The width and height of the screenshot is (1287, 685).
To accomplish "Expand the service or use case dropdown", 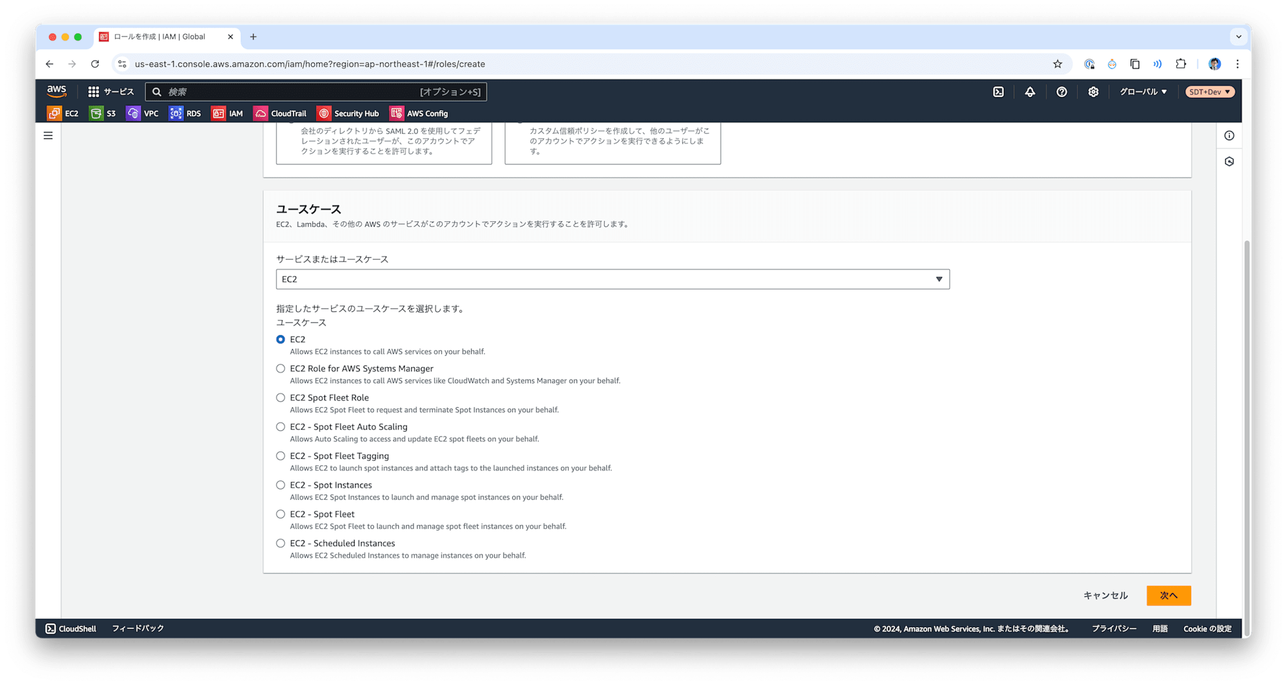I will pyautogui.click(x=613, y=279).
